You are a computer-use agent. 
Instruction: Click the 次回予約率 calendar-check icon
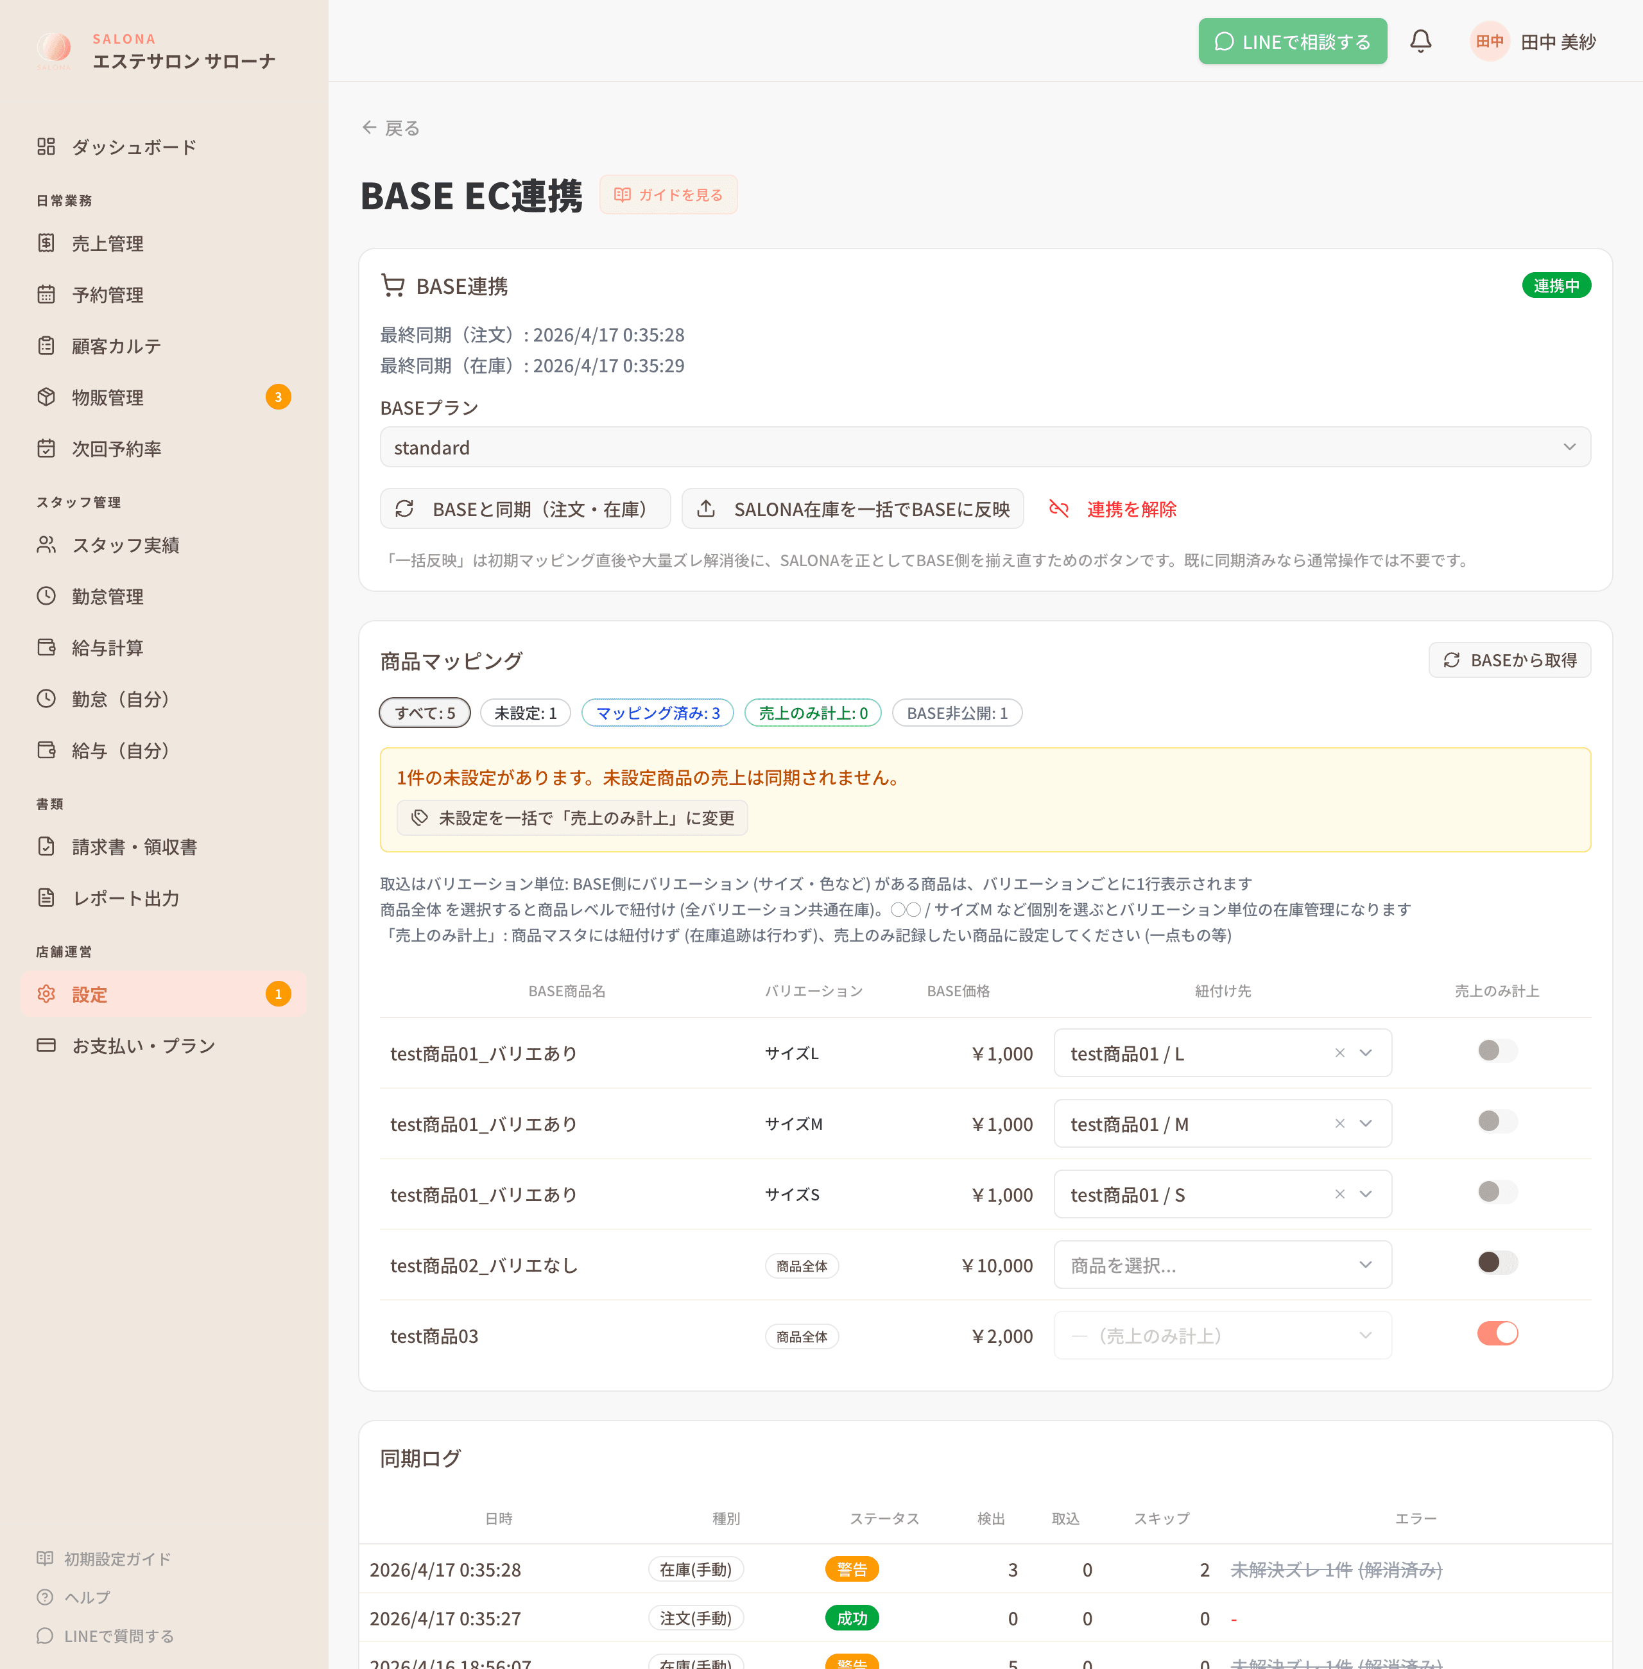point(47,449)
